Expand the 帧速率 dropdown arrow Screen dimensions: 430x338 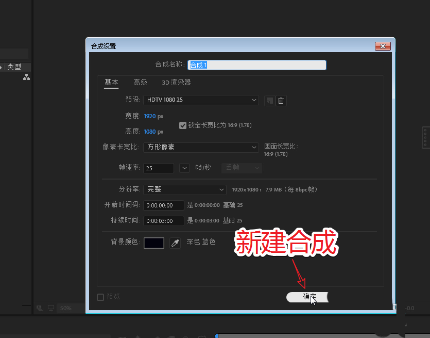point(184,168)
